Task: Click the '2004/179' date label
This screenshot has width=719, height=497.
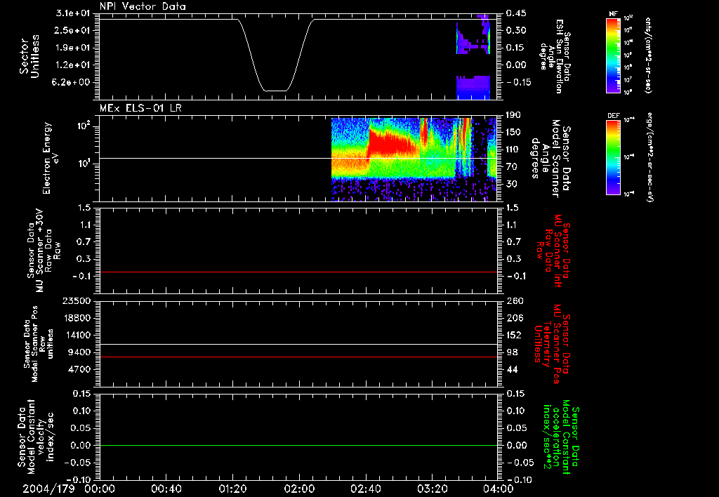Action: [48, 489]
